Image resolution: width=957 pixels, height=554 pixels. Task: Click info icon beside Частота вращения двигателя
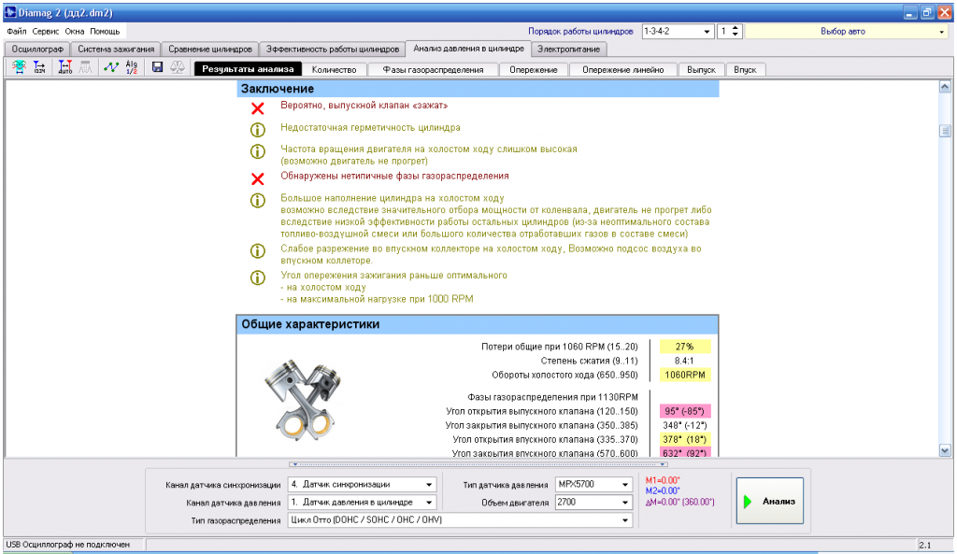coord(258,151)
